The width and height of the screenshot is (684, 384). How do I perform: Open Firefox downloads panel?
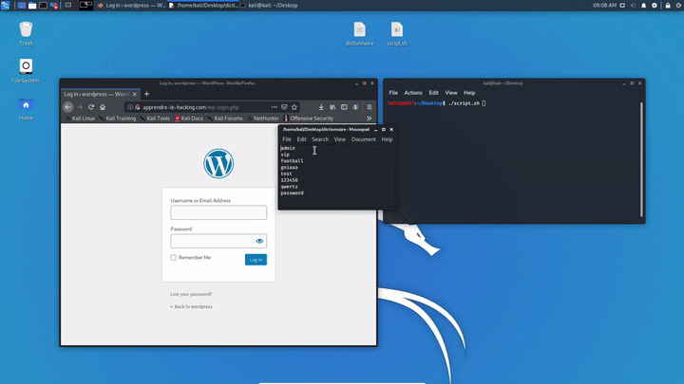(x=321, y=107)
